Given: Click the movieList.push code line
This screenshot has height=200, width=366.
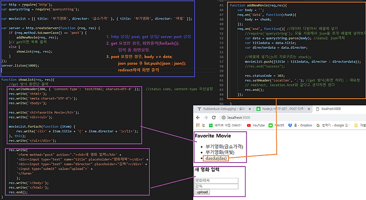Looking at the screenshot, I should point(303,62).
